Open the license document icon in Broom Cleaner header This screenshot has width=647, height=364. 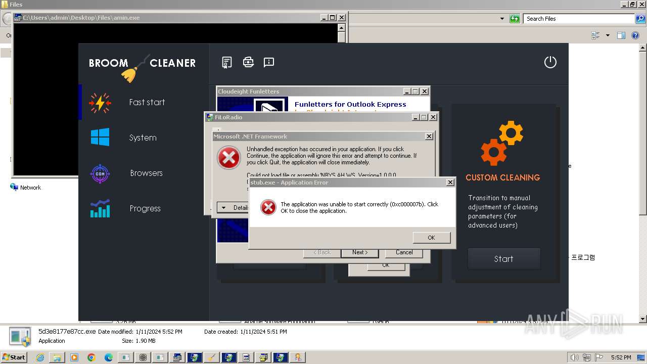coord(227,62)
